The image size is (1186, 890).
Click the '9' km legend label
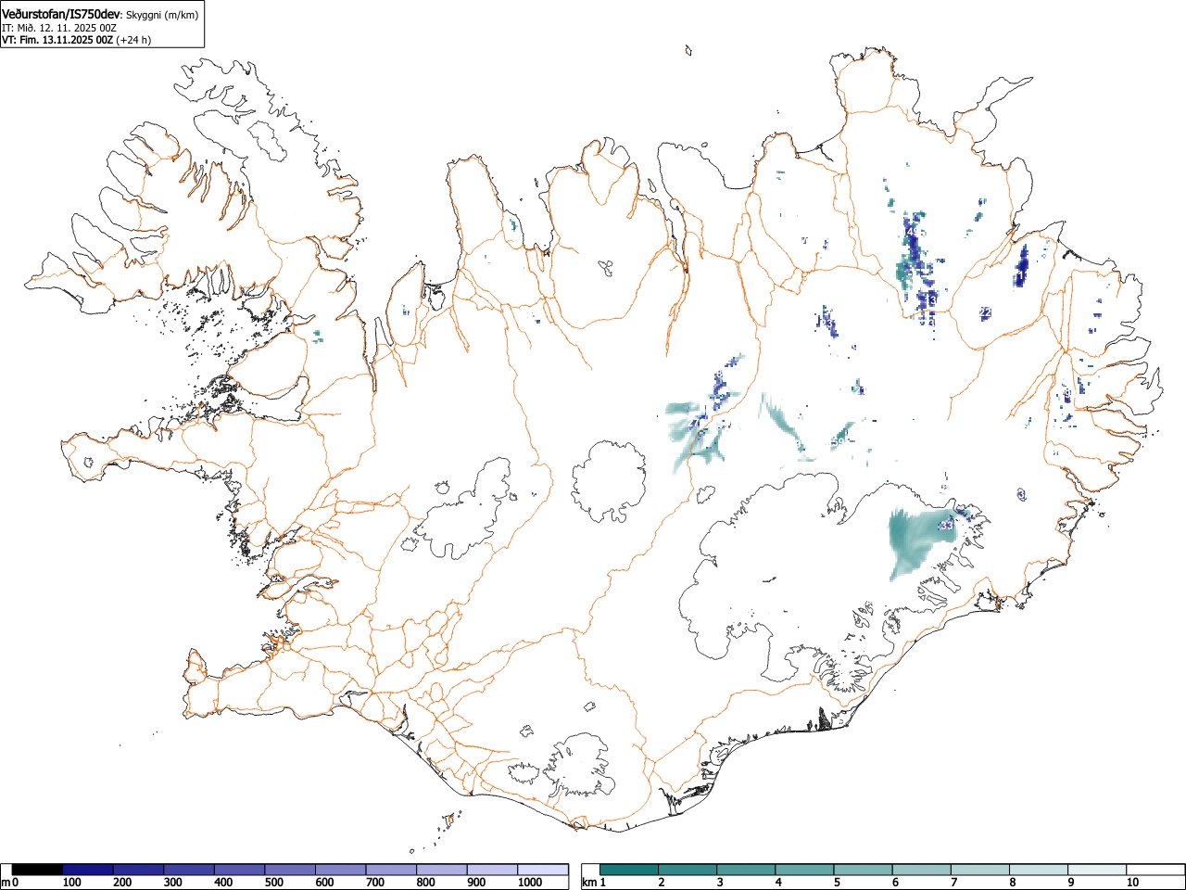tap(1070, 883)
